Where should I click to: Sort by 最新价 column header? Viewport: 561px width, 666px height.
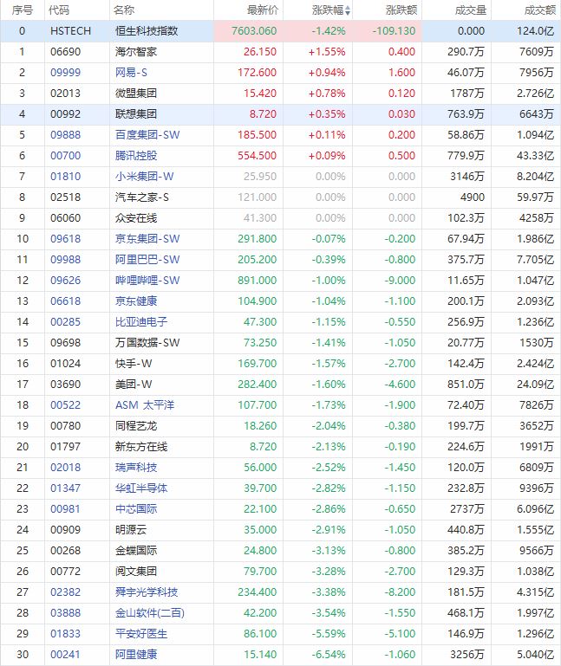pyautogui.click(x=263, y=10)
